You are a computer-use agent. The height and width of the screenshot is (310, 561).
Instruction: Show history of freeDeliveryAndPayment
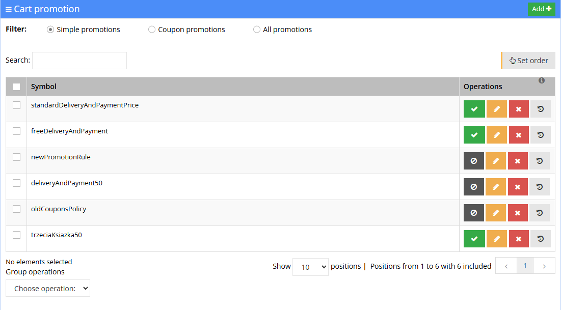tap(541, 135)
